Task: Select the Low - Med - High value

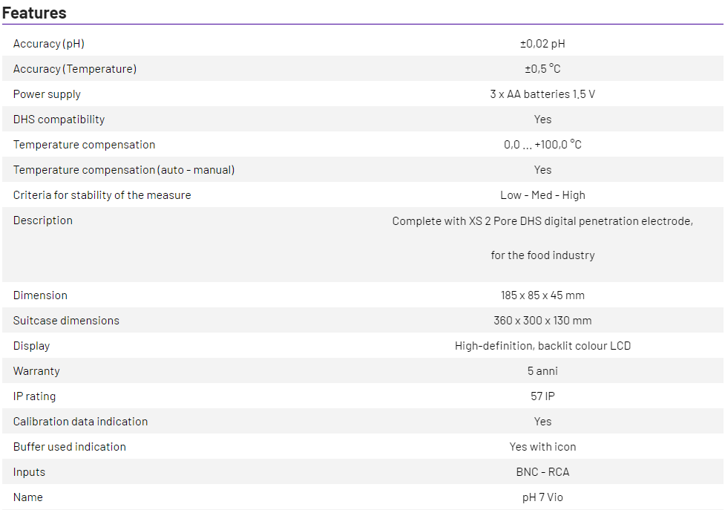Action: [x=542, y=195]
